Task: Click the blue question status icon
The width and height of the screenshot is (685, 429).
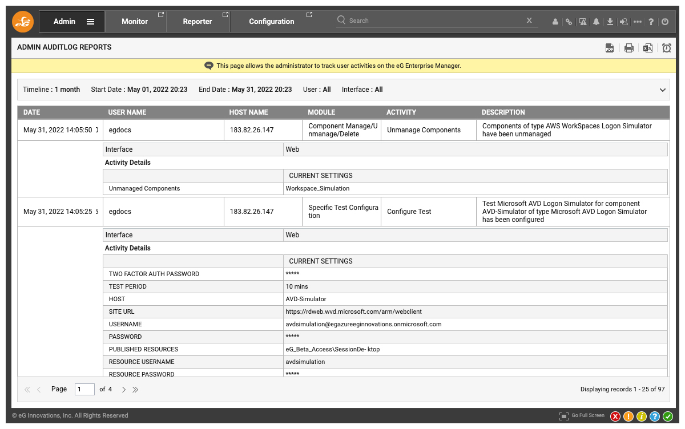Action: tap(655, 416)
